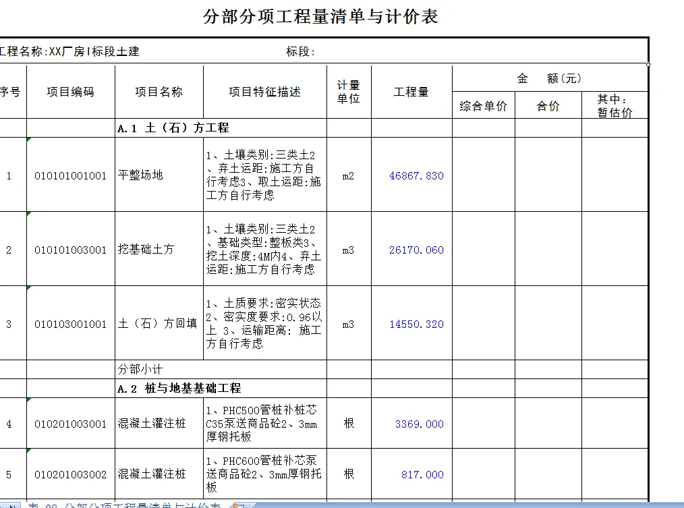This screenshot has width=684, height=508.
Task: Select section heading A.1 土(石)方工程
Action: pos(173,128)
